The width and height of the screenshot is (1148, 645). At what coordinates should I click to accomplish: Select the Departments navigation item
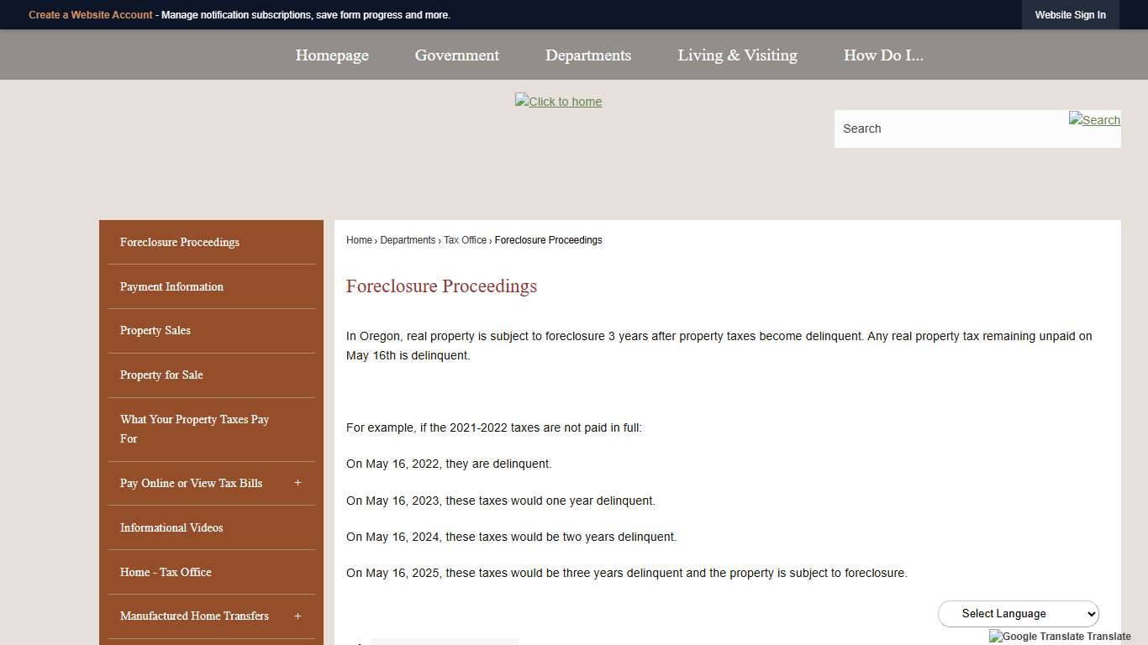click(588, 55)
